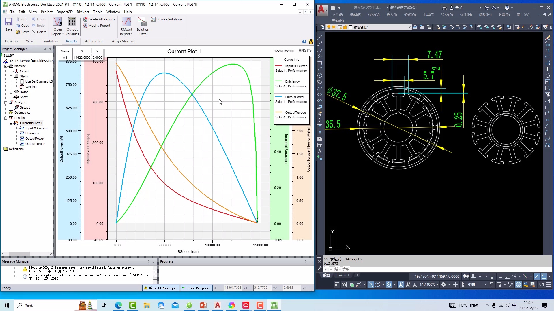Select OutputTorque trace in project tree
554x311 pixels.
(35, 144)
